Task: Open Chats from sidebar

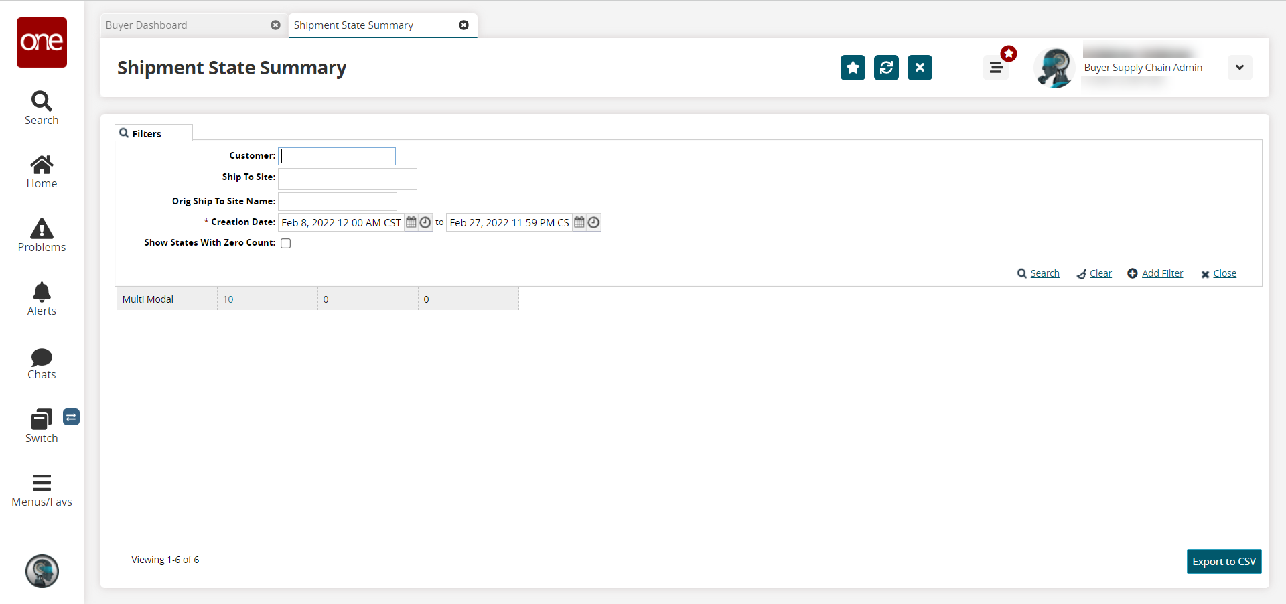Action: (x=42, y=364)
